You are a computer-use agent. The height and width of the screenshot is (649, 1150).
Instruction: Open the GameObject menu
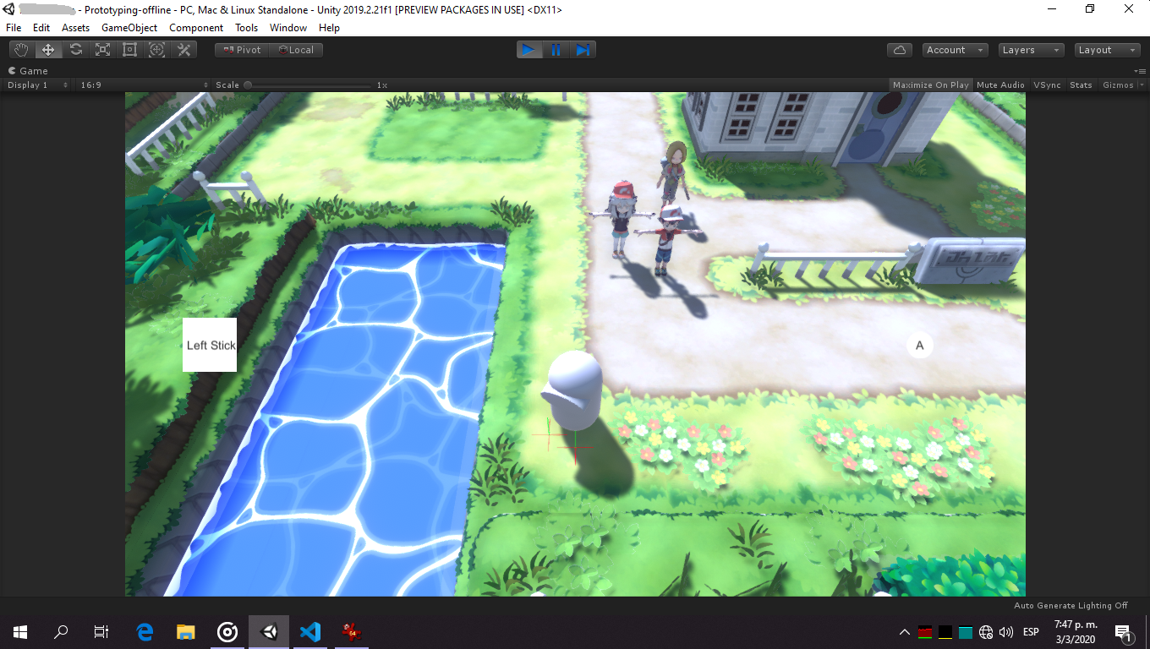129,28
